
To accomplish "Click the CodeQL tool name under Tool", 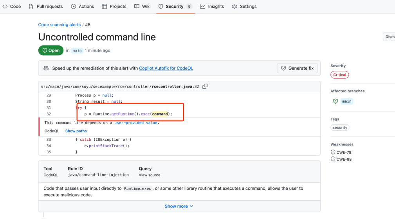I will (51, 175).
